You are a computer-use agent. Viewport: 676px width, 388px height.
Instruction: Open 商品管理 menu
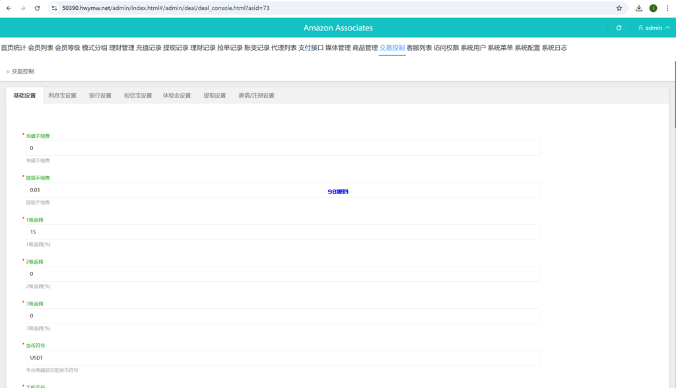click(x=365, y=48)
